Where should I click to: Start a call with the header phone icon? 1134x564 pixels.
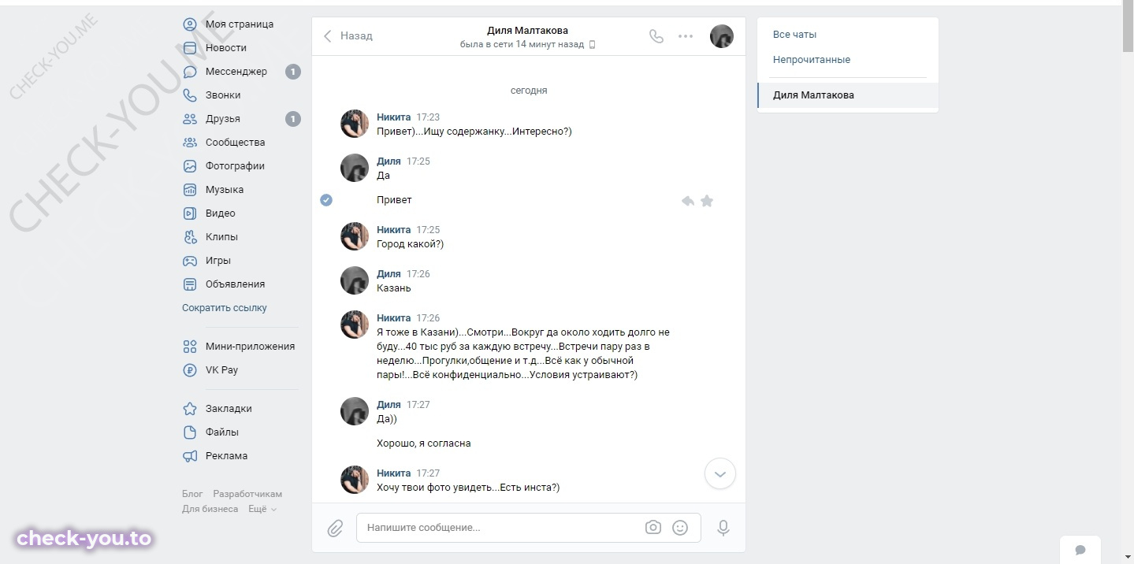pos(656,36)
